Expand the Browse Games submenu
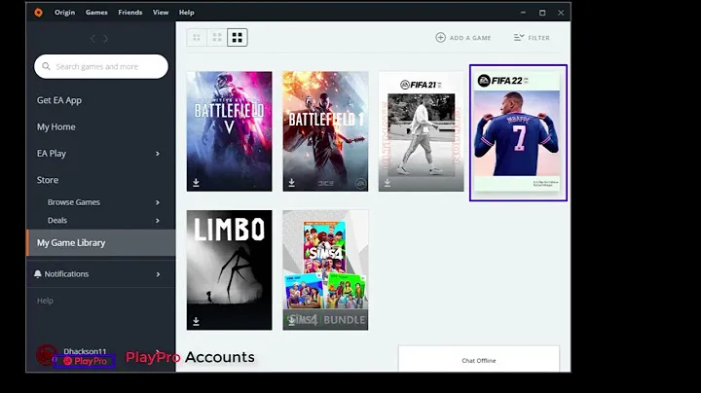This screenshot has height=393, width=701. (158, 202)
